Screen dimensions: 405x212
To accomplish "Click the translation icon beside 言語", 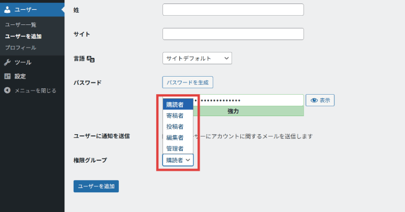I will (91, 59).
